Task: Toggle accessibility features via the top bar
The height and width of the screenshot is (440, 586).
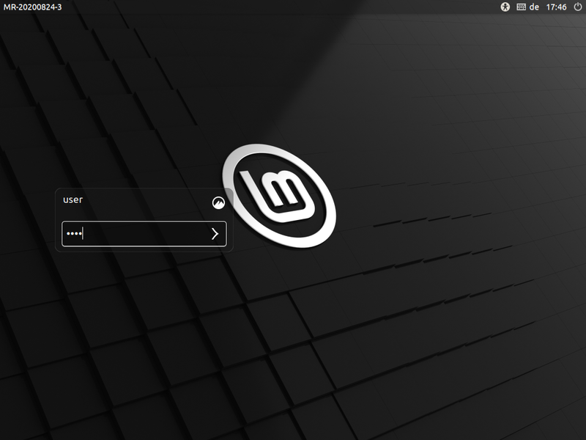Action: [505, 8]
